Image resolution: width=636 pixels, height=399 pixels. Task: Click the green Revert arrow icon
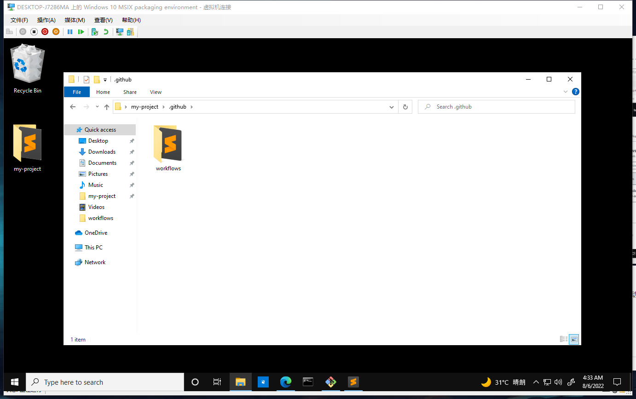tap(106, 32)
